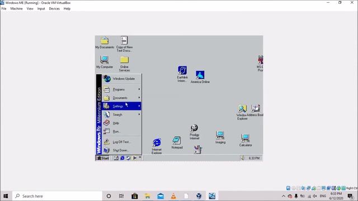Screen dimensions: 358x201
Task: Open the Calculator desktop shortcut
Action: 246,140
